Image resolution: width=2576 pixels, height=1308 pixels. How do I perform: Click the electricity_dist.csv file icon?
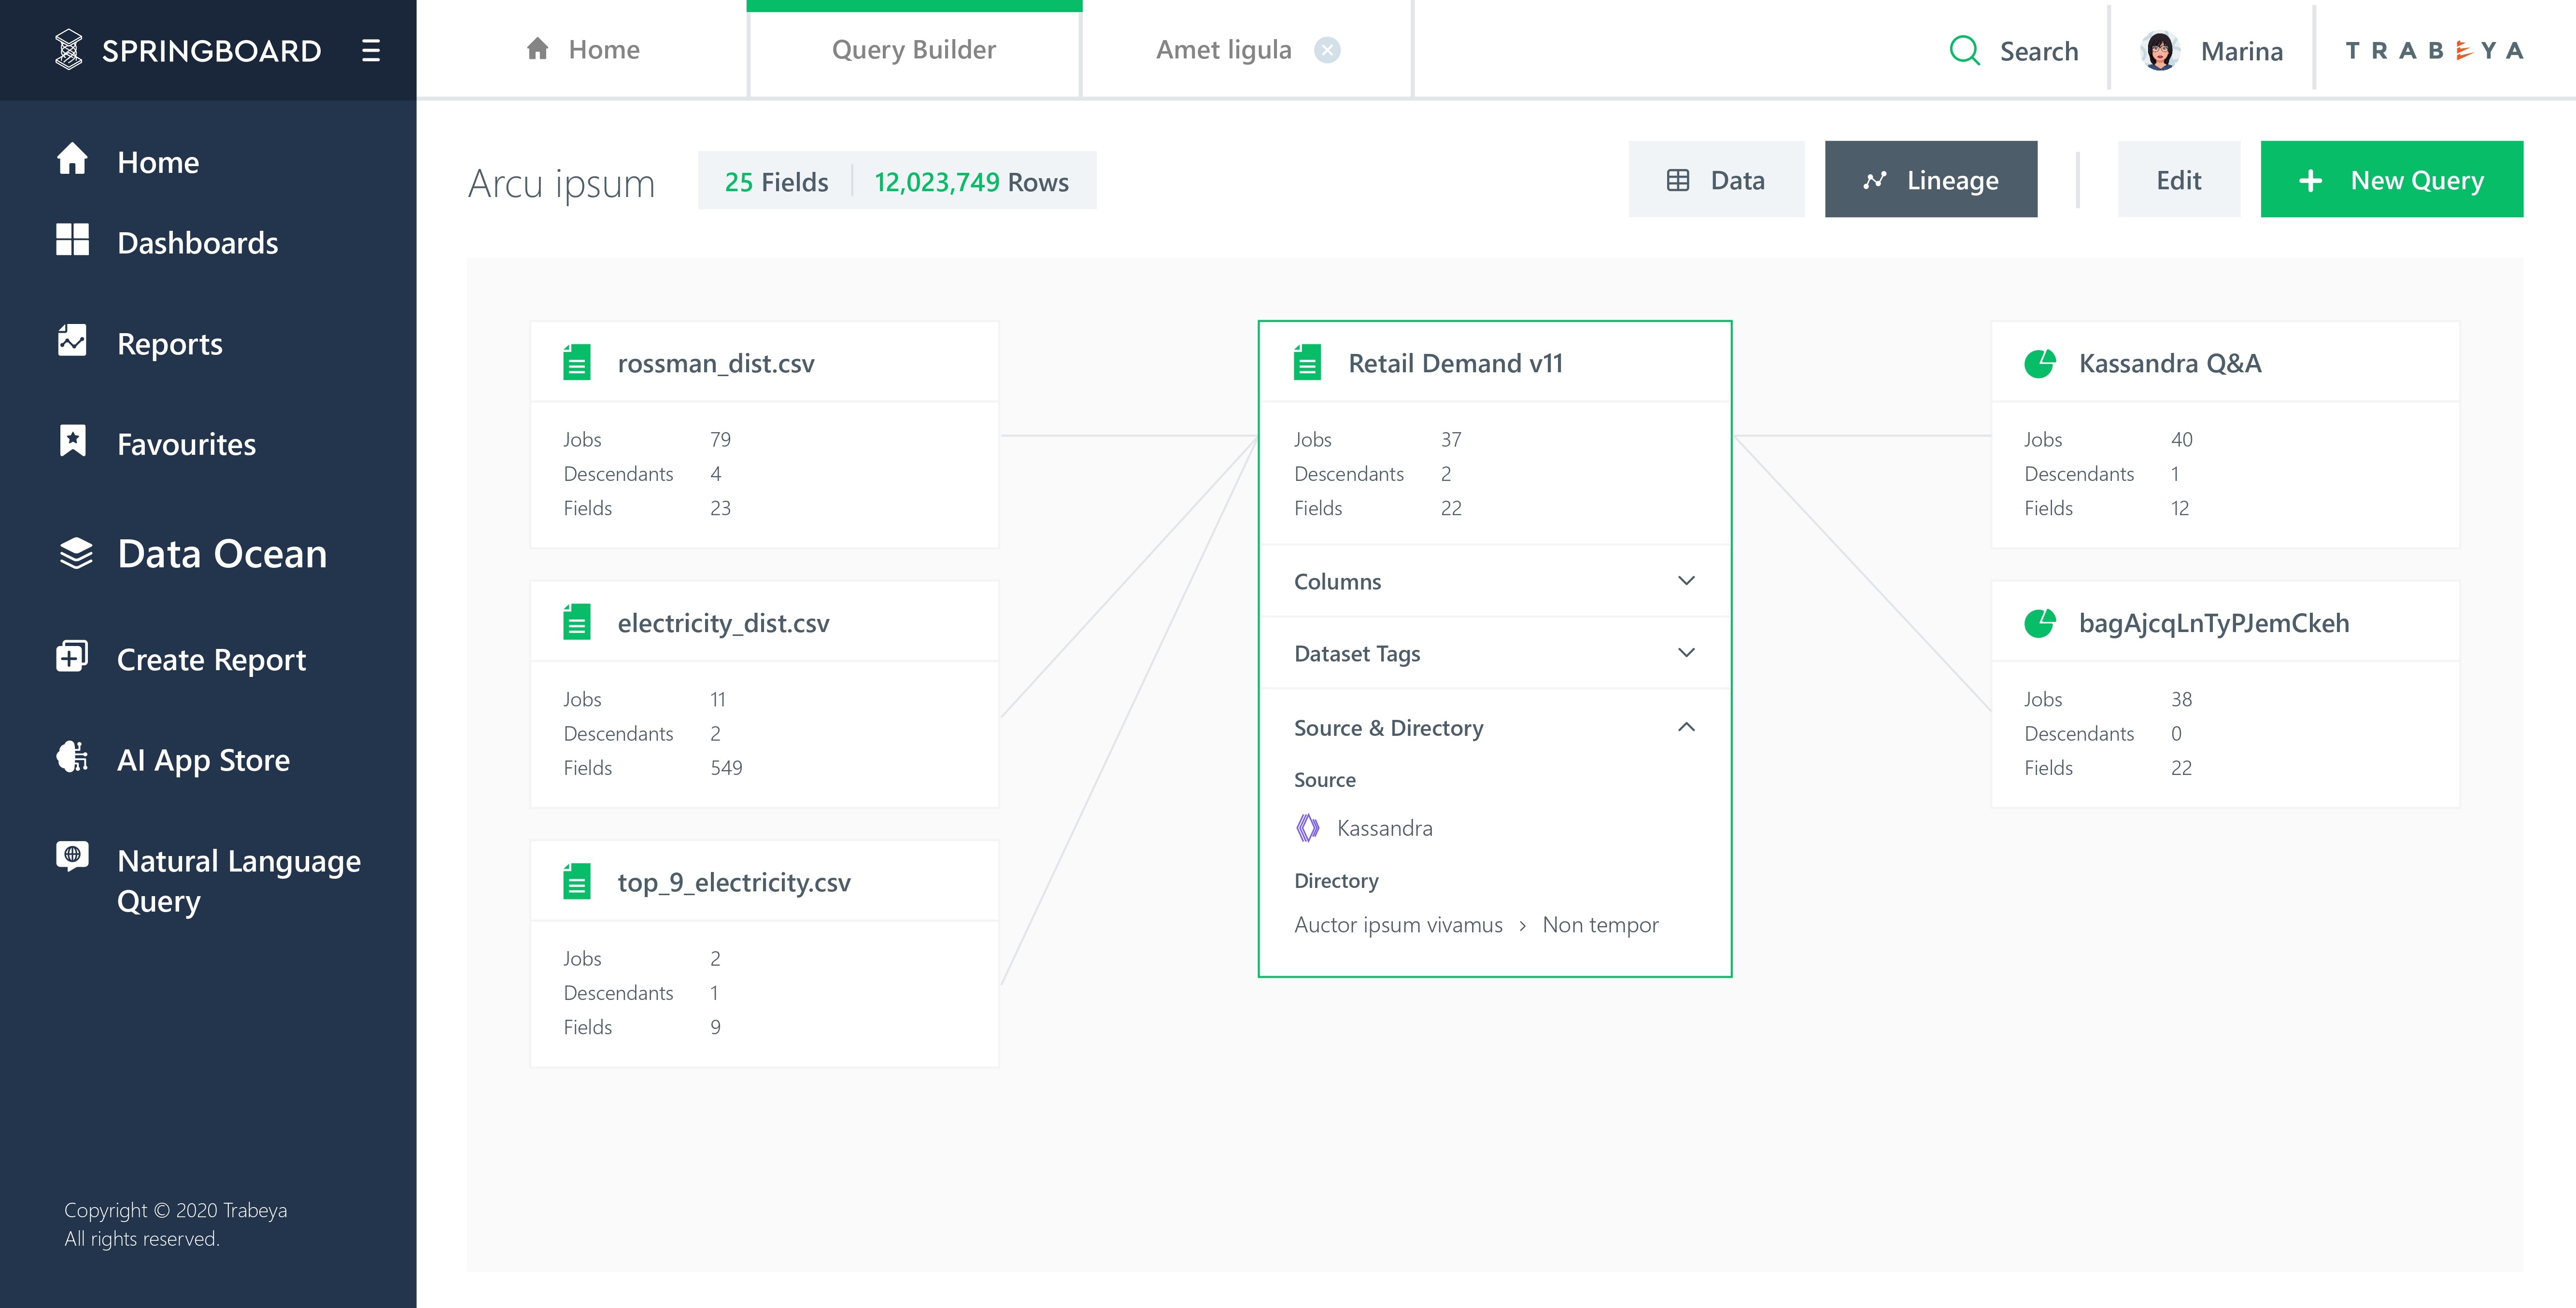(577, 622)
